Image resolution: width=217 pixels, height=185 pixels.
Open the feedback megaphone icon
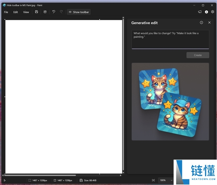point(200,12)
